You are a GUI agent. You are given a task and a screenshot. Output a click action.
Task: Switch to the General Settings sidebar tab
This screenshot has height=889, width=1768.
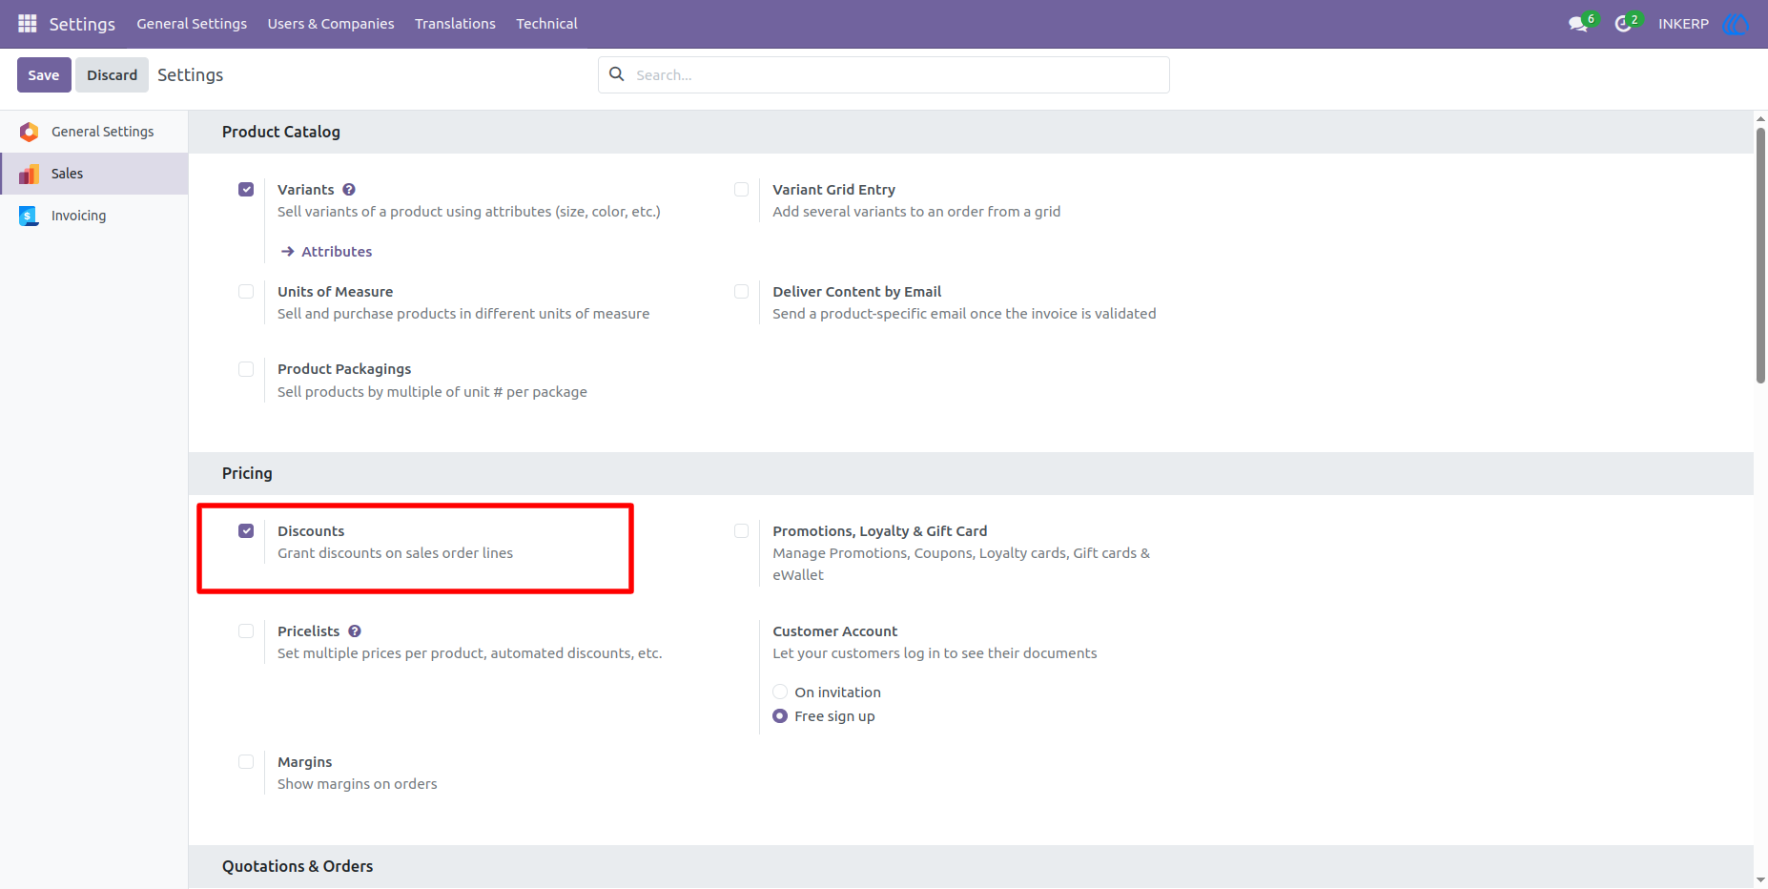click(x=93, y=132)
